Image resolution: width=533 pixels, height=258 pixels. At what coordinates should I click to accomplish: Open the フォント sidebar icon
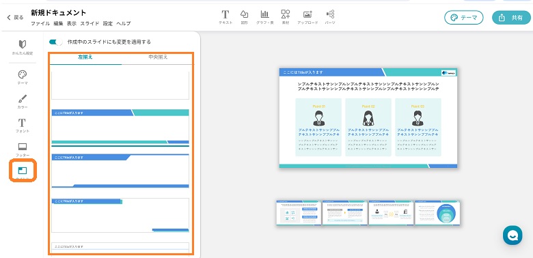23,126
